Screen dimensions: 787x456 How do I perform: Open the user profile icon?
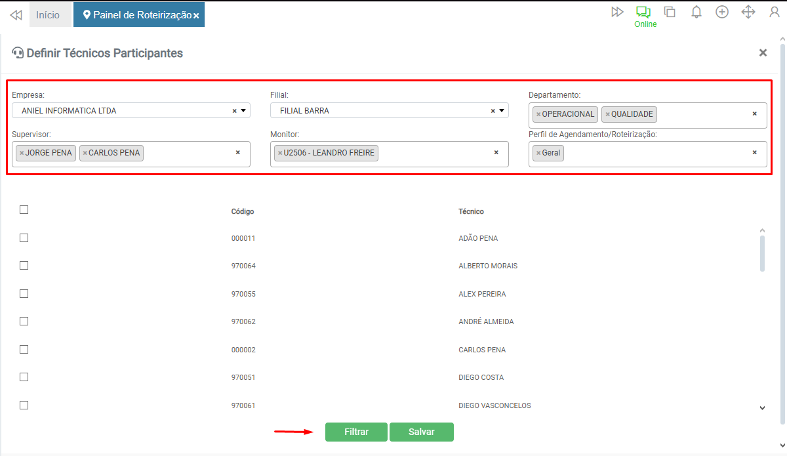[x=775, y=12]
